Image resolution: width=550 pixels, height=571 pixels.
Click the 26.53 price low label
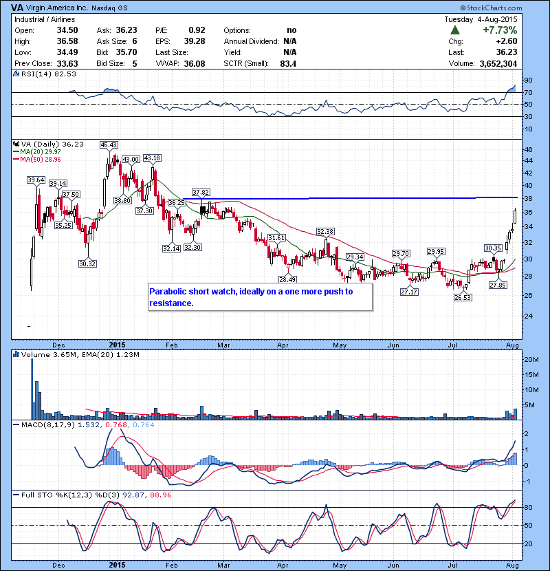tap(463, 297)
